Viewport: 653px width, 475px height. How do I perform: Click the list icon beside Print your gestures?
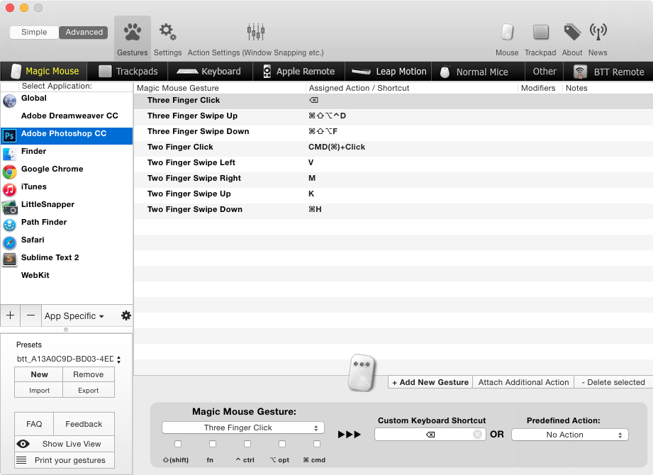pyautogui.click(x=21, y=460)
